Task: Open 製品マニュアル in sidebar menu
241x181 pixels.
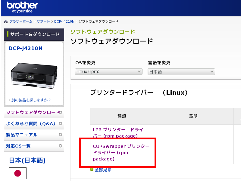Action: coord(22,135)
